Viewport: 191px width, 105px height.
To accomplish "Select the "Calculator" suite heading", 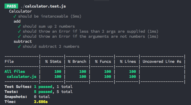I will [20, 11].
